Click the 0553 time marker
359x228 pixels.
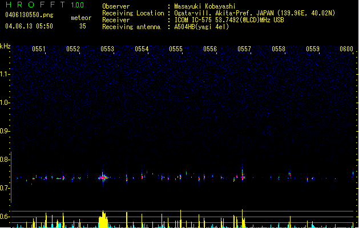107,49
